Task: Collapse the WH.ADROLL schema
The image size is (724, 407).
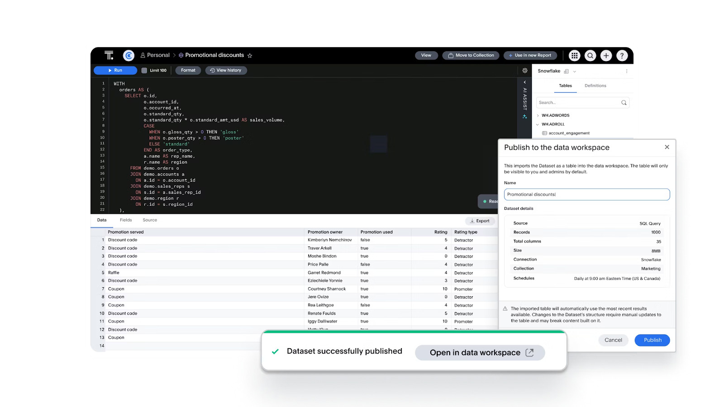Action: coord(538,124)
